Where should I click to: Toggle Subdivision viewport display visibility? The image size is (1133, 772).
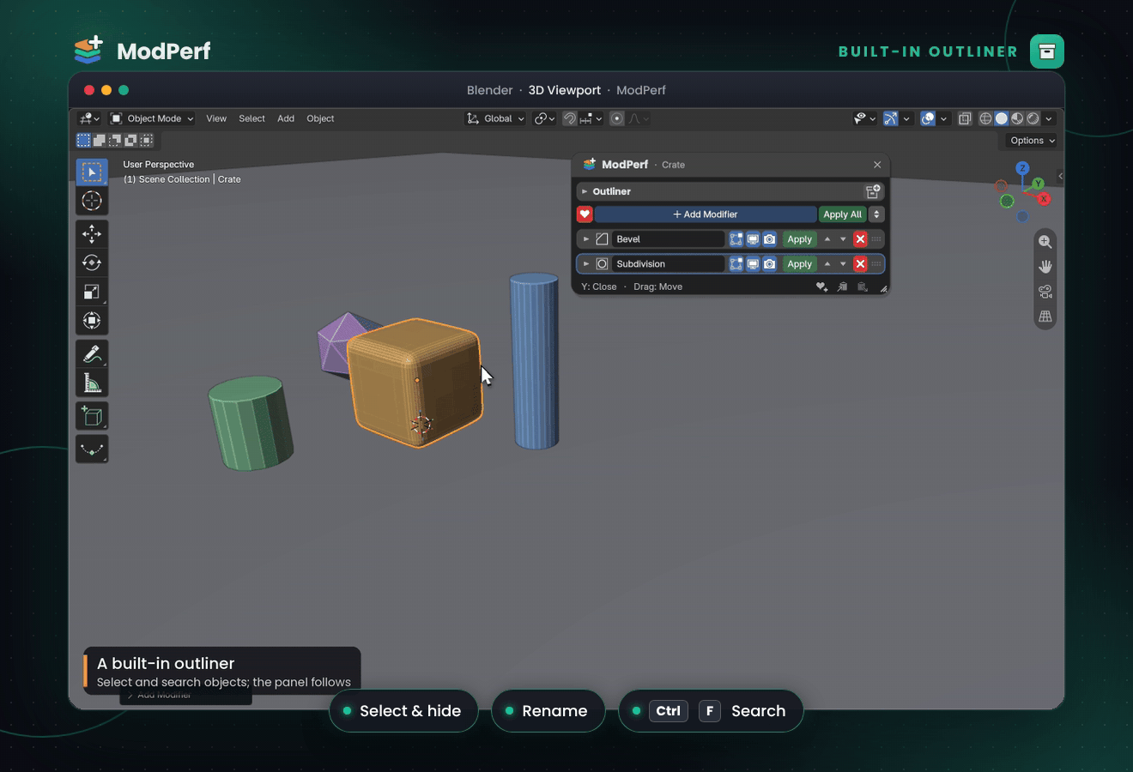pos(753,264)
